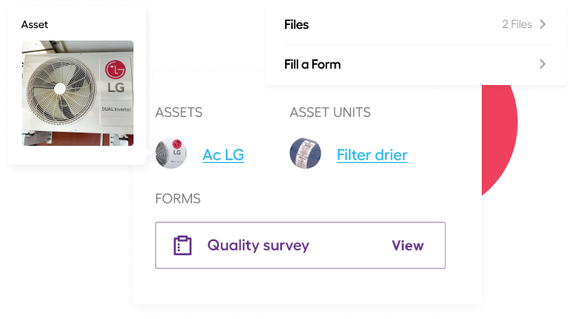The height and width of the screenshot is (319, 570).
Task: Follow the Filter drier asset unit link
Action: 372,155
